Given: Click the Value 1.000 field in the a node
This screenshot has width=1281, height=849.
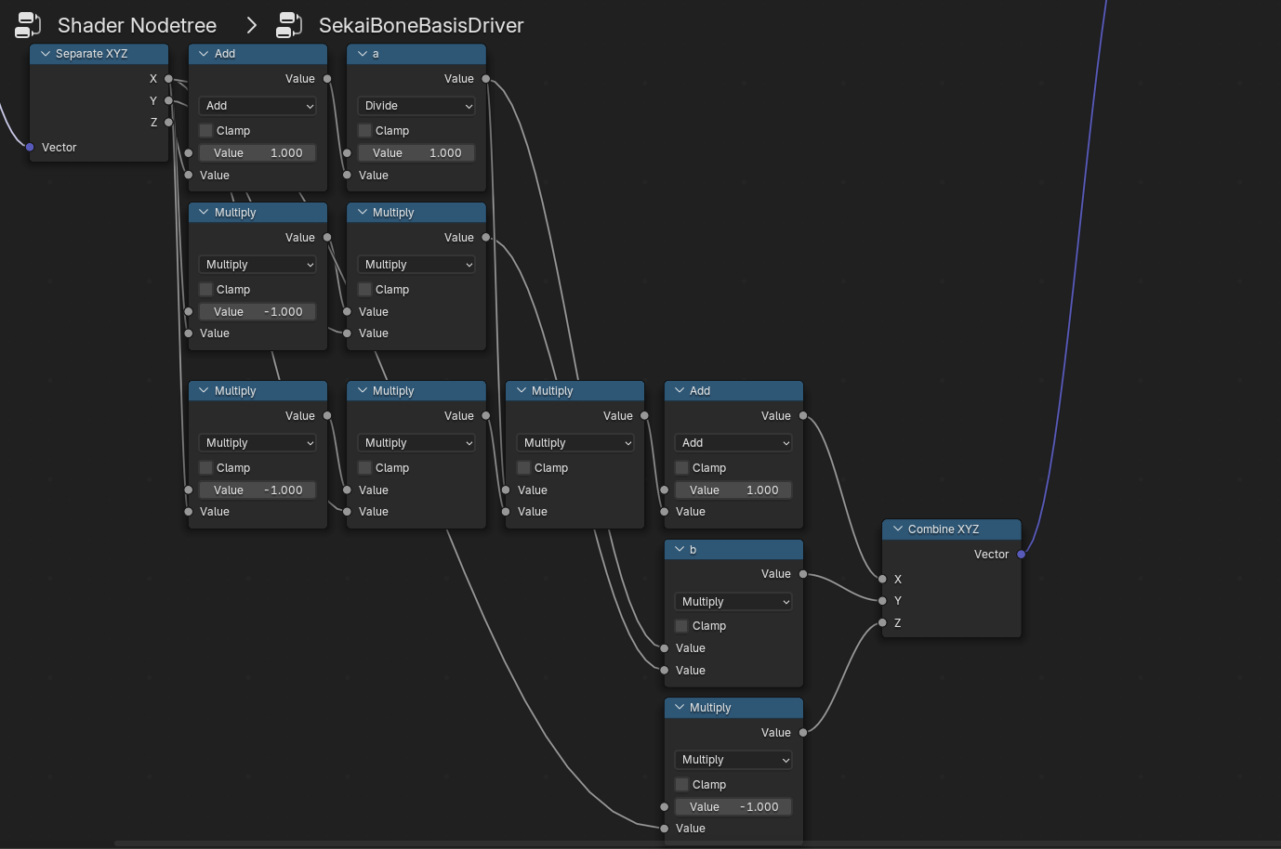Looking at the screenshot, I should (416, 153).
